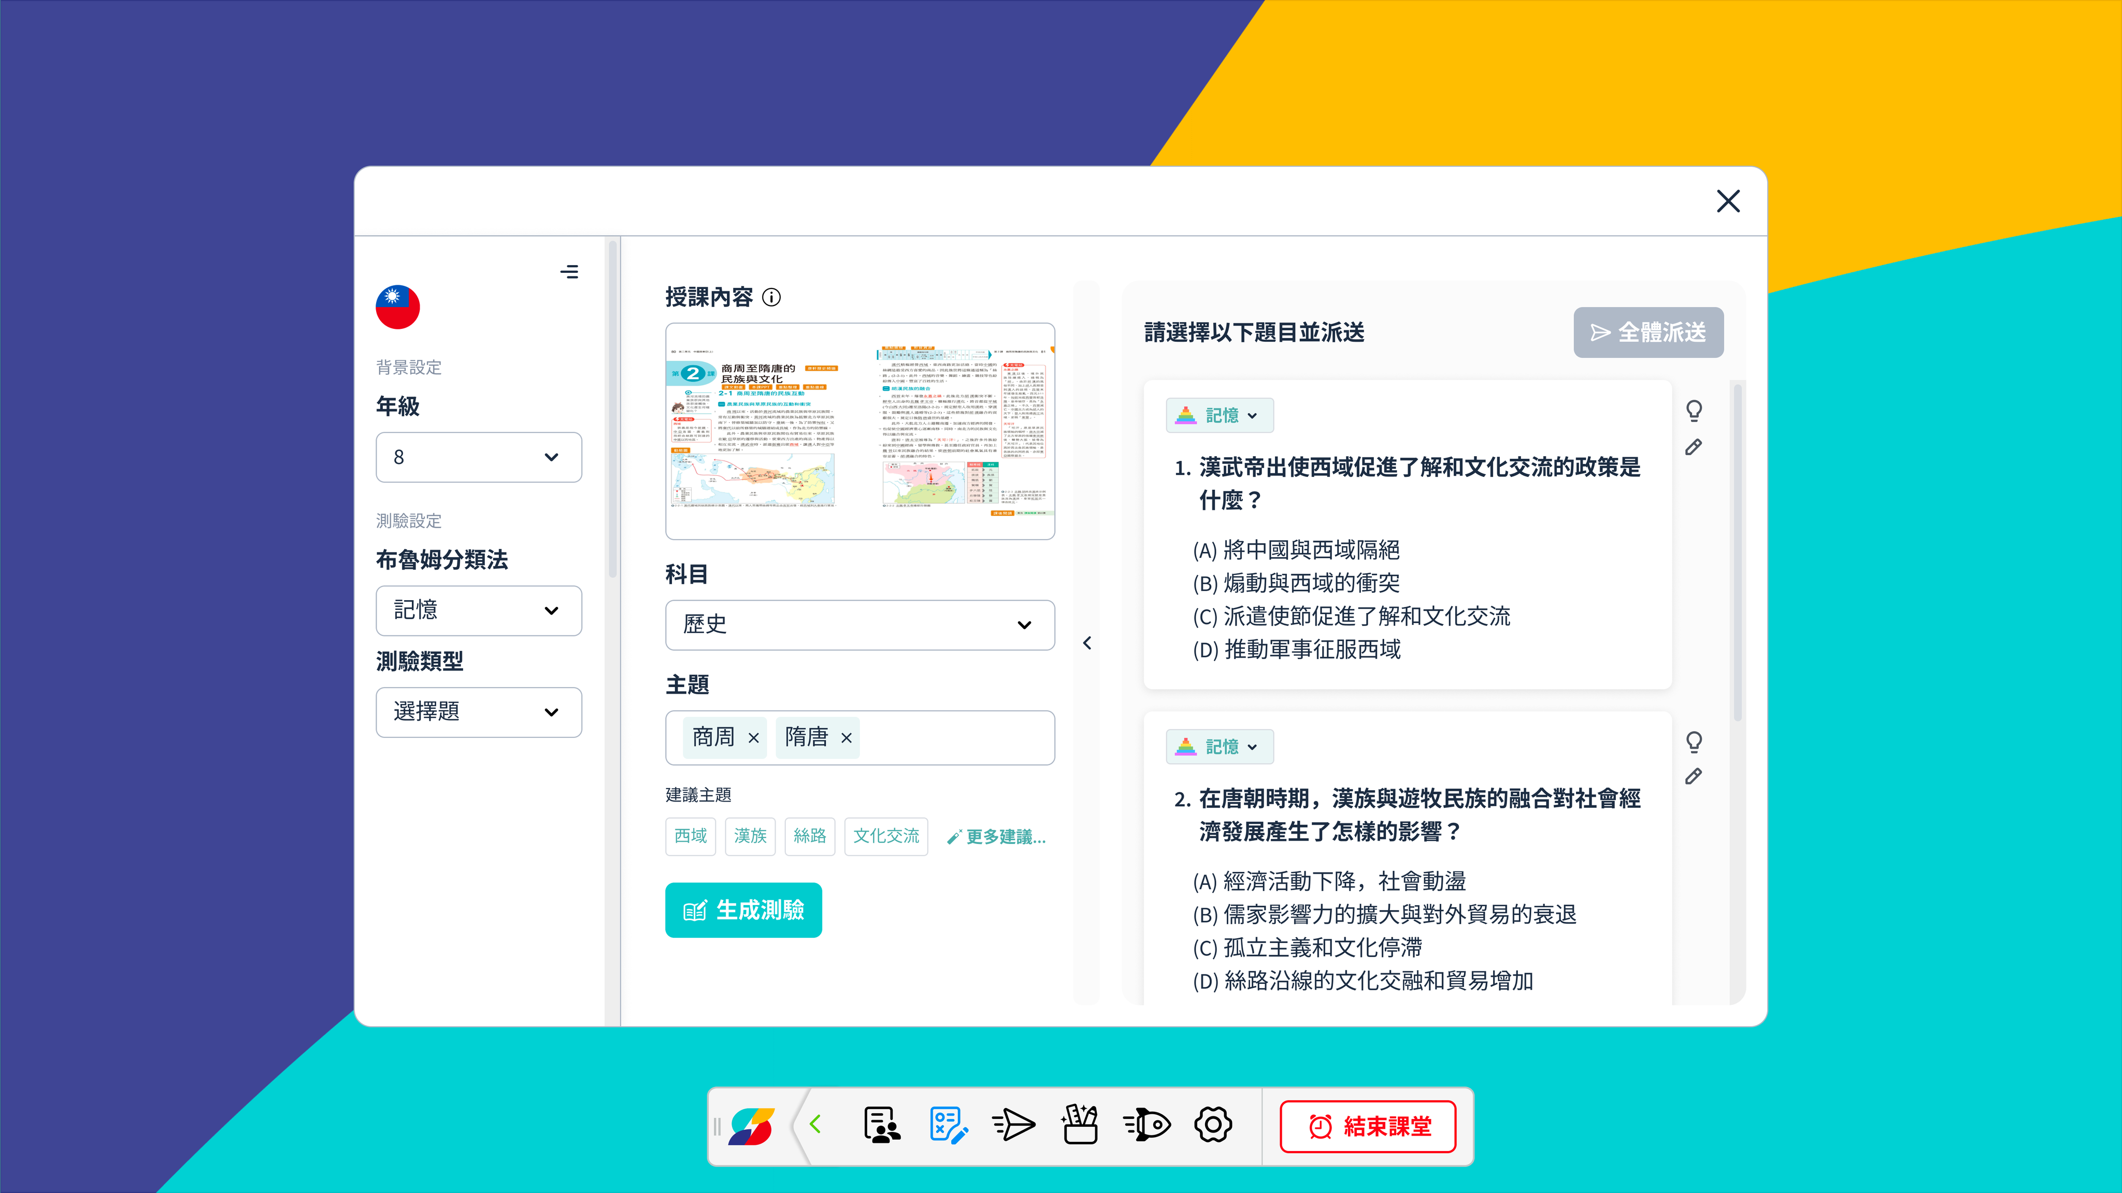The width and height of the screenshot is (2122, 1193).
Task: Close the quiz generator dialog
Action: (1727, 201)
